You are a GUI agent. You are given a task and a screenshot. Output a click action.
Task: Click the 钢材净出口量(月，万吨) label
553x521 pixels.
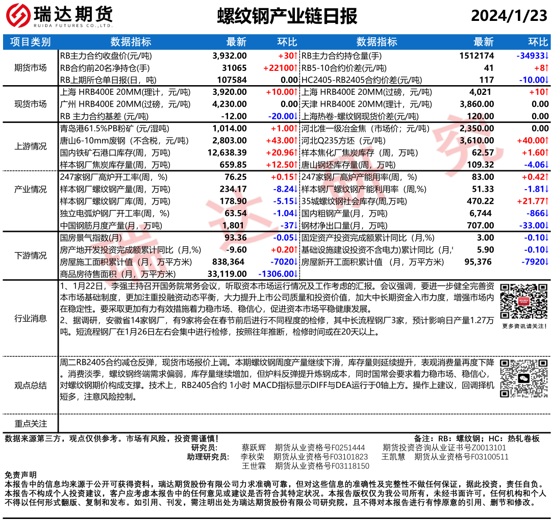point(344,226)
